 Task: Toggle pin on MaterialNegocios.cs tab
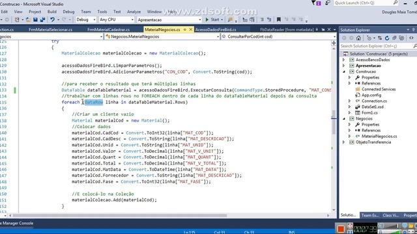[x=185, y=30]
